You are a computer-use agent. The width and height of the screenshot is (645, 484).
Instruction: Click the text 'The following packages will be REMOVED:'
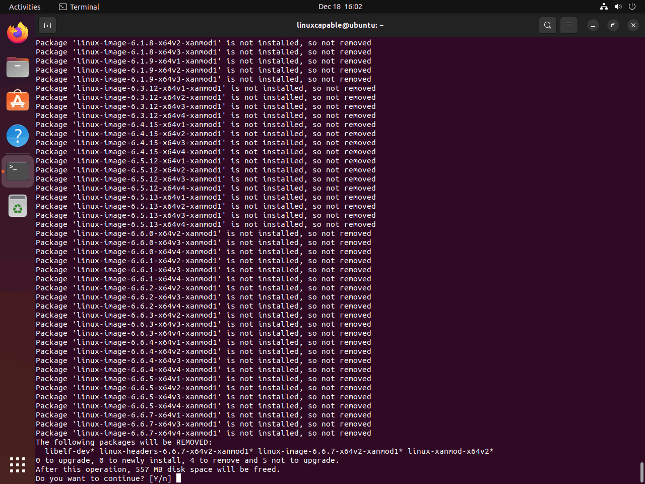124,442
